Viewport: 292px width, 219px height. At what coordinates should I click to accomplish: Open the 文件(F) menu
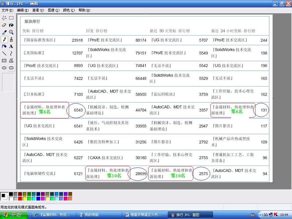7,10
